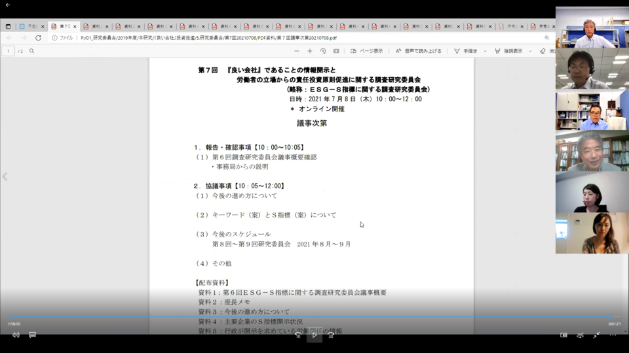This screenshot has height=353, width=629.
Task: Zoom in the PDF with the plus icon
Action: point(310,51)
